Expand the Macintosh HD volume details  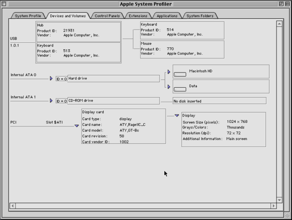(x=169, y=72)
